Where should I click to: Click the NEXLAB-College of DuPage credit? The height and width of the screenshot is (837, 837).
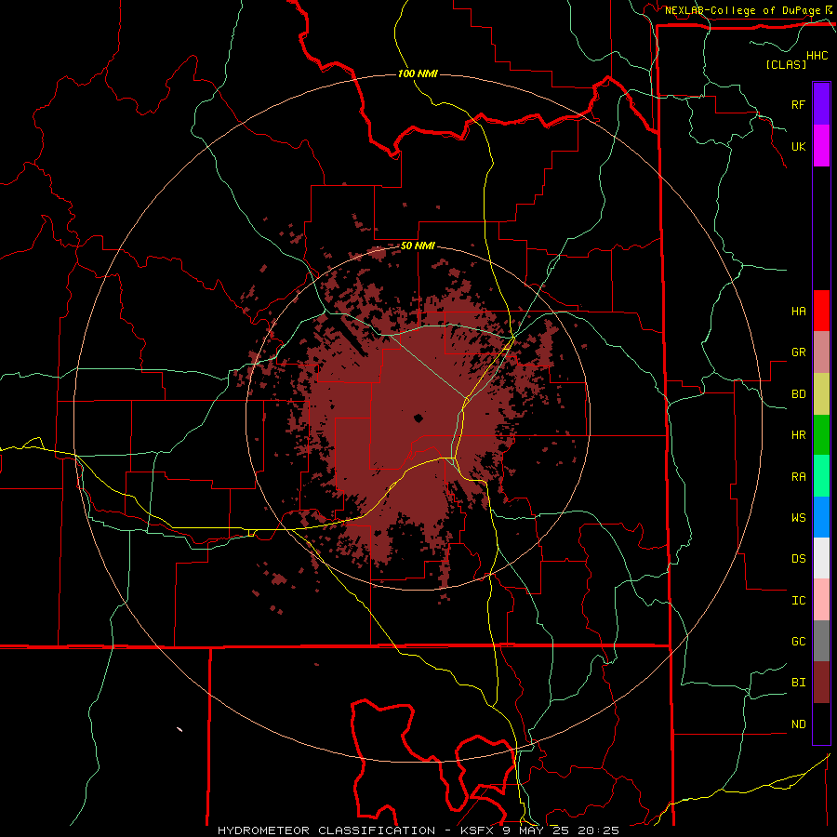tap(742, 10)
